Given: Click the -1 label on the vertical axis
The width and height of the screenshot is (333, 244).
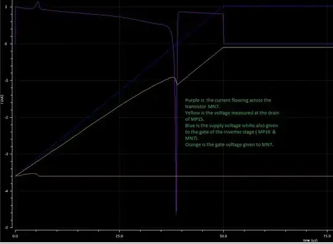Looking at the screenshot, I should click(6, 81).
